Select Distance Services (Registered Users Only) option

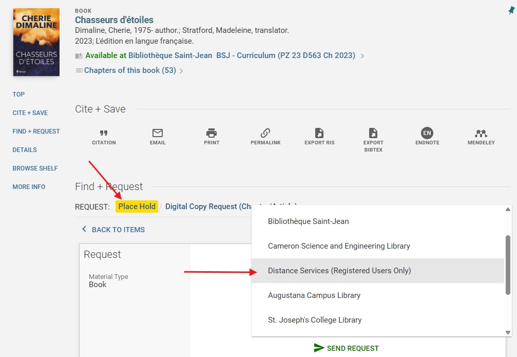click(339, 271)
